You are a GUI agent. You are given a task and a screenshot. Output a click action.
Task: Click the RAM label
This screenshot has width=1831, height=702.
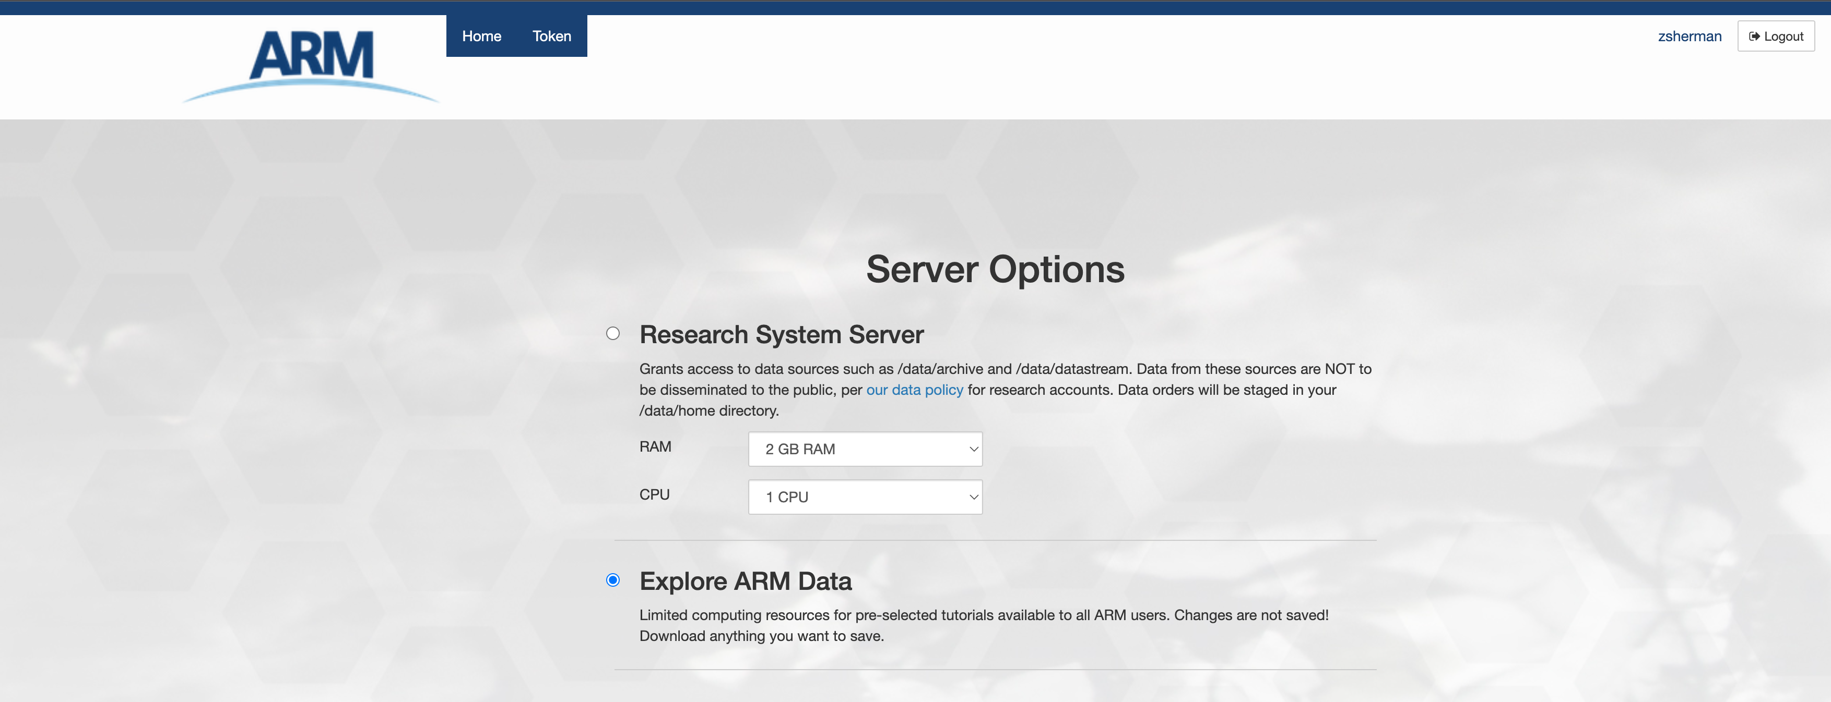[x=655, y=446]
